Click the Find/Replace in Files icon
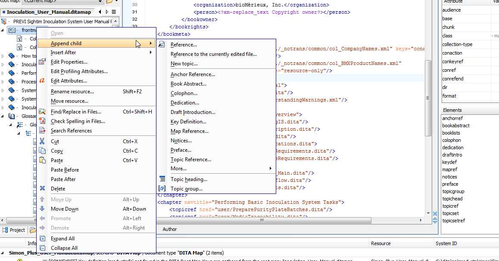 (x=42, y=111)
